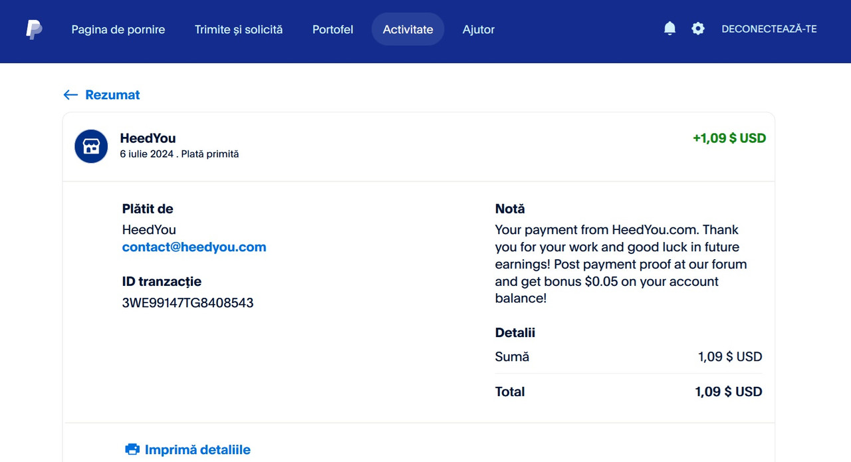851x462 pixels.
Task: Click DECONECTEAZĂ-TE to log out
Action: (x=769, y=29)
